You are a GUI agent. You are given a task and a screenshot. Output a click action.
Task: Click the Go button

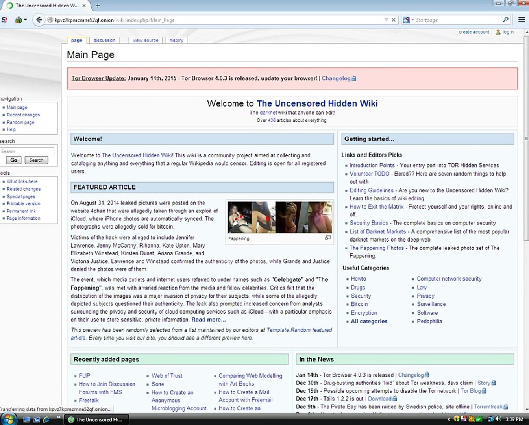(x=14, y=160)
